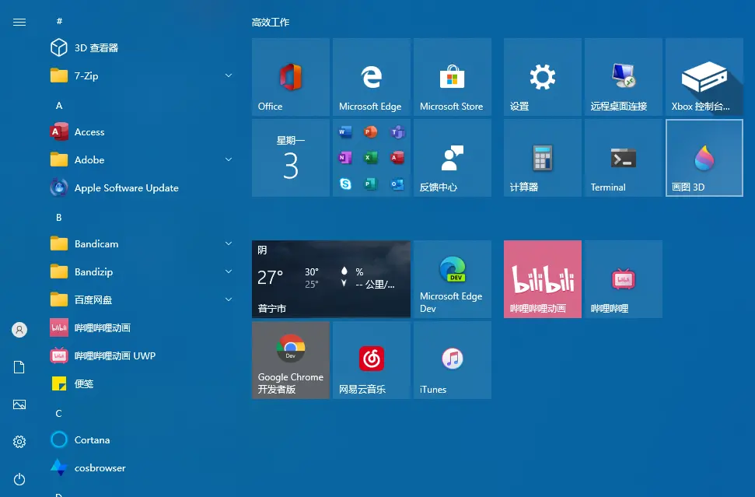The width and height of the screenshot is (755, 497).
Task: Click the 高效工作 group title
Action: 271,22
